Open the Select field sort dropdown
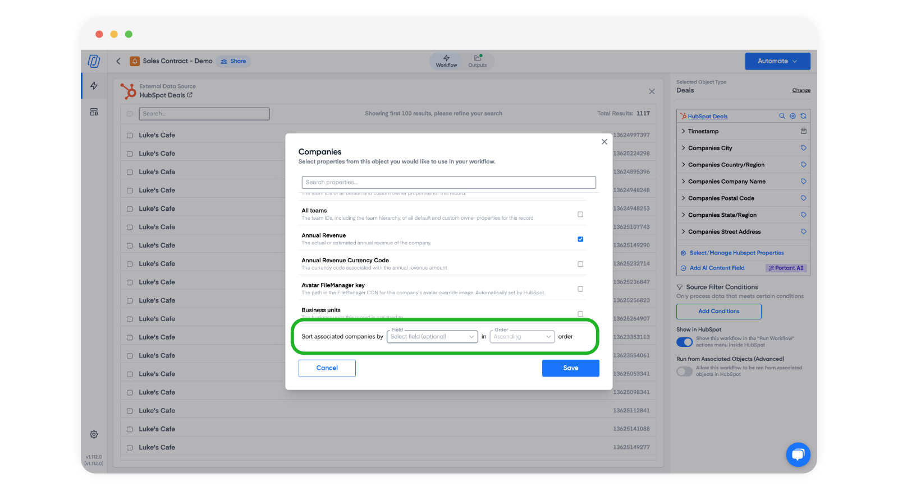 coord(432,337)
